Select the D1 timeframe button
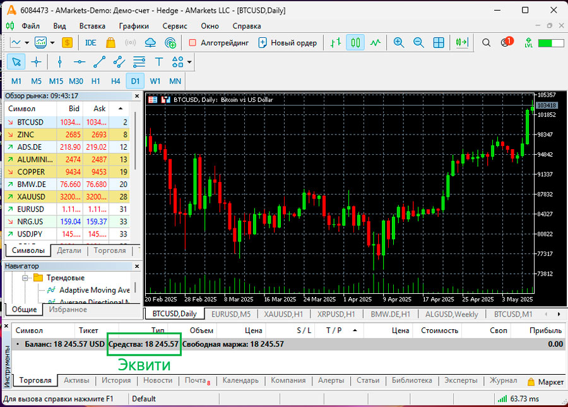Screen dimensions: 568x407 click(135, 81)
